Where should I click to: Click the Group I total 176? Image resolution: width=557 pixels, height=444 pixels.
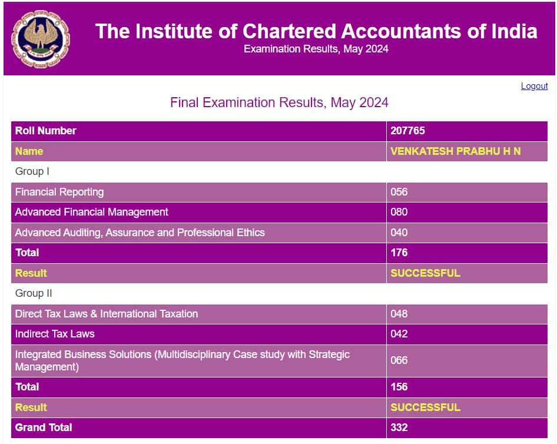point(399,253)
